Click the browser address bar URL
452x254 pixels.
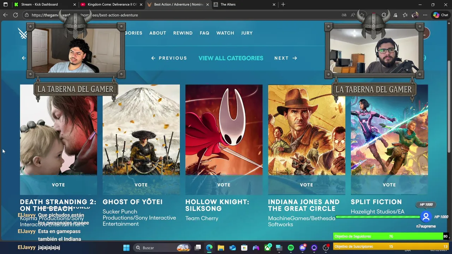85,15
